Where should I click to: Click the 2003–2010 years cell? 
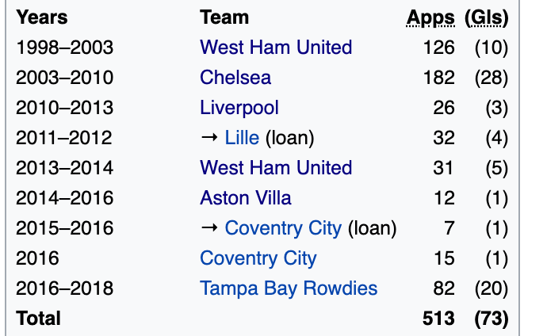coord(65,78)
